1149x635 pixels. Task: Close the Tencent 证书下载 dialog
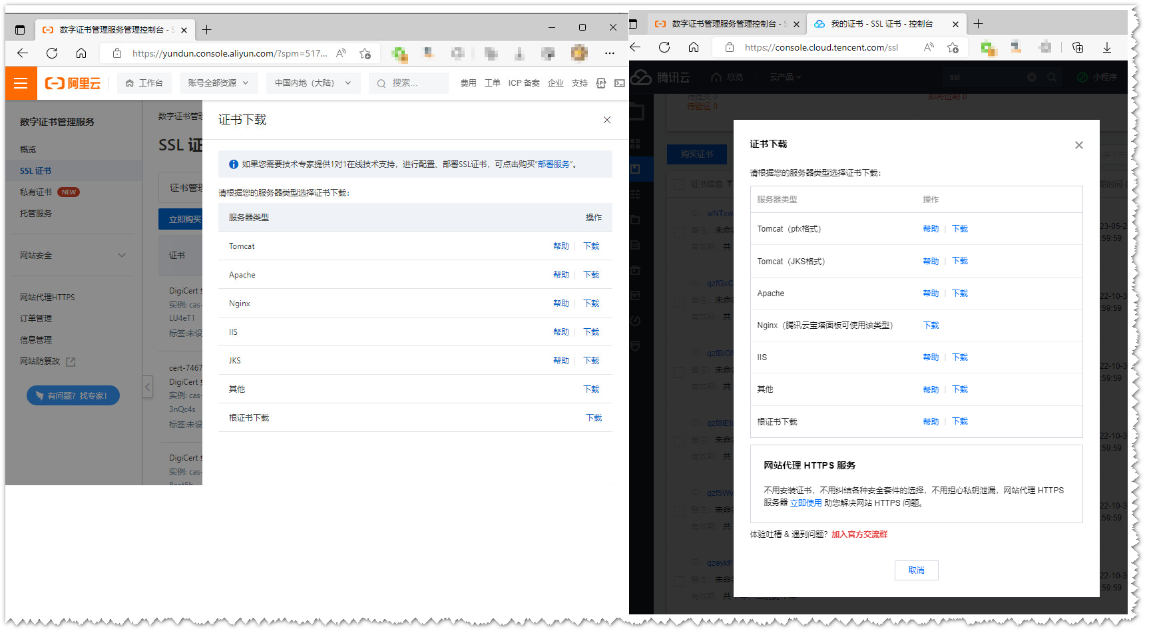pos(1079,145)
